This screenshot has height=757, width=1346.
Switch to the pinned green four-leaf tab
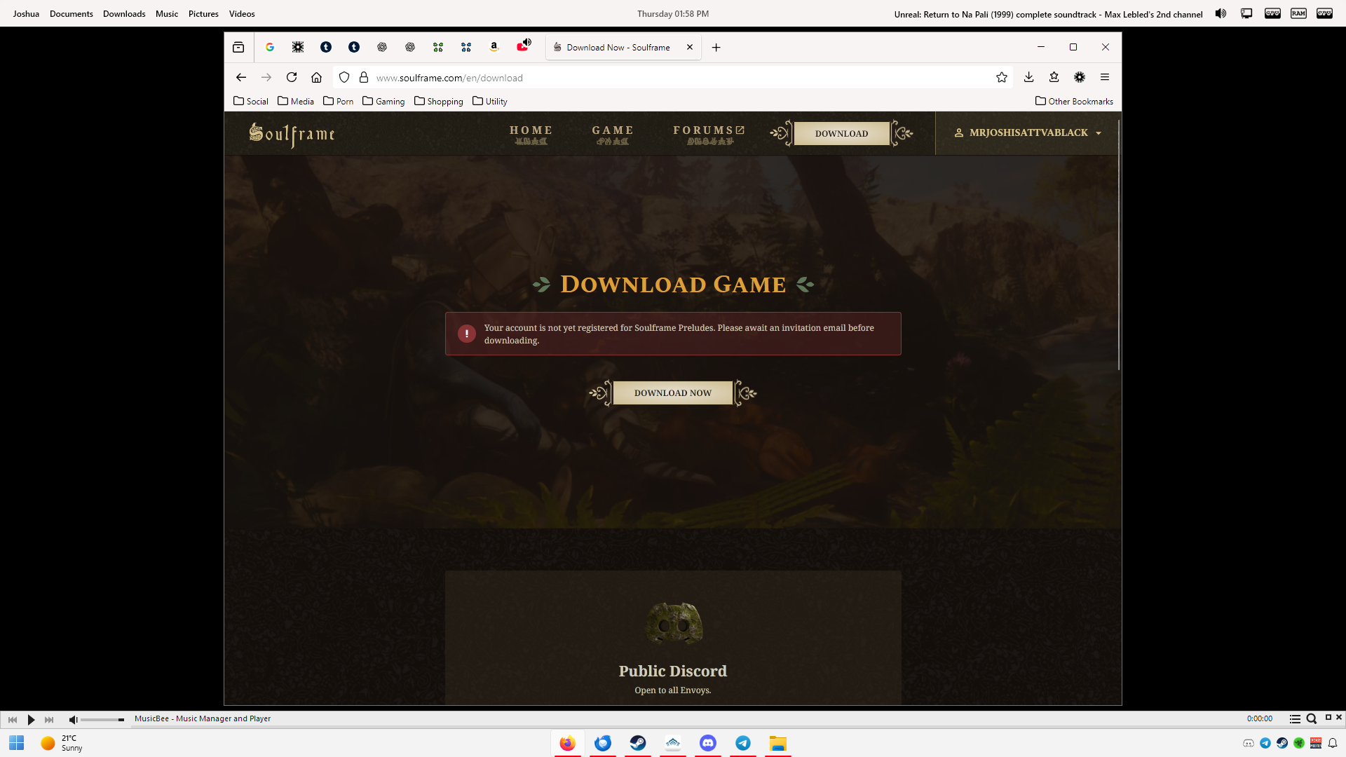tap(438, 48)
